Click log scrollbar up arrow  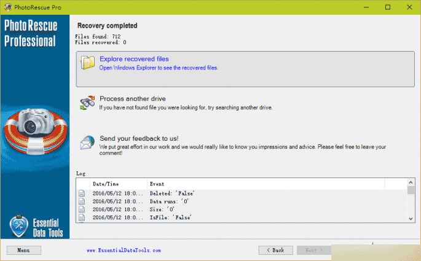coord(411,182)
